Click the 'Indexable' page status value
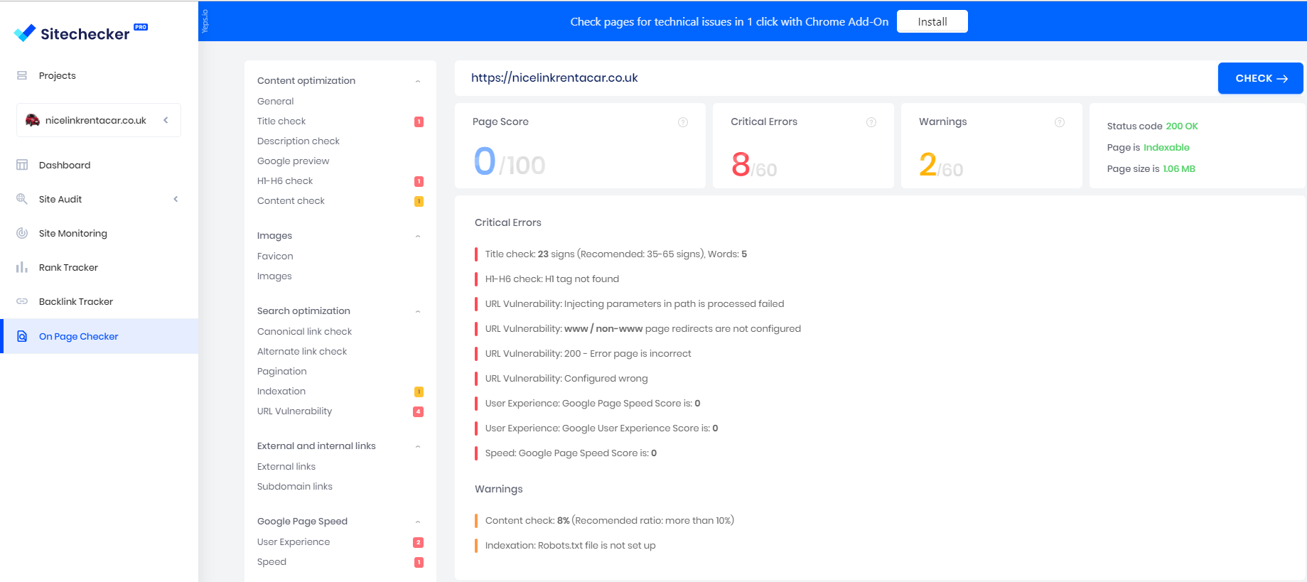The height and width of the screenshot is (582, 1307). [x=1166, y=147]
